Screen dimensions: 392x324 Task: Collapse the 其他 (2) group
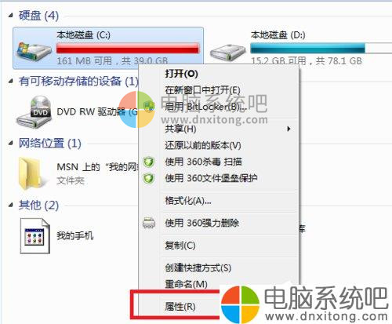tap(10, 206)
